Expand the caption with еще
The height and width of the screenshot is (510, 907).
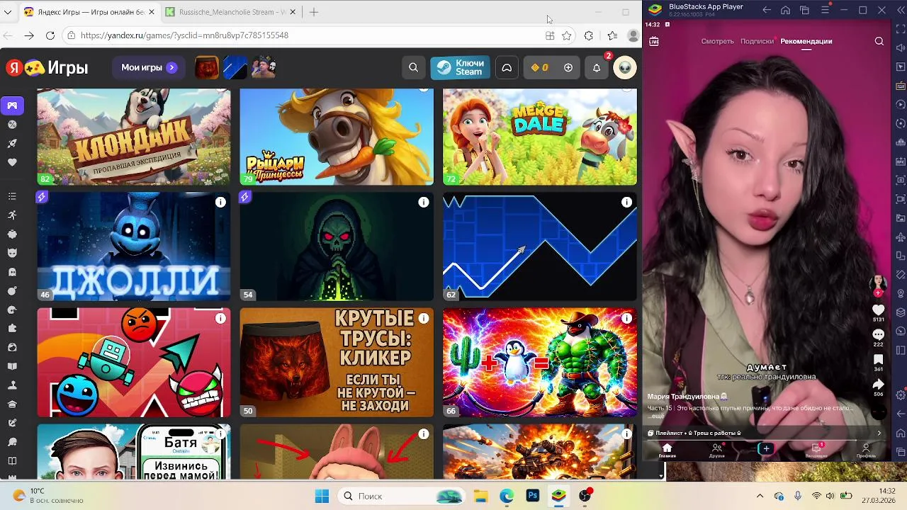[658, 416]
